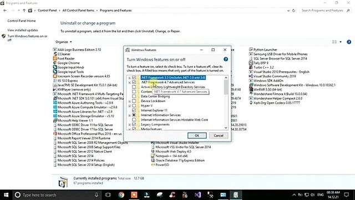355x200 pixels.
Task: Toggle .NET Framework 4.7 Advanced Services checkbox
Action: coord(134,82)
